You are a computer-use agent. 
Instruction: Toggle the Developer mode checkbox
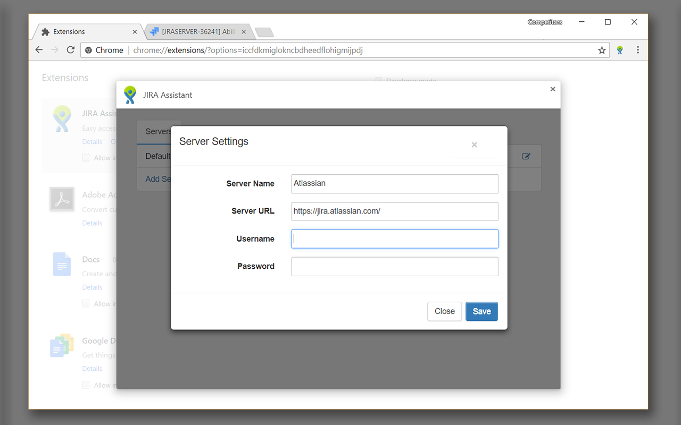(x=378, y=81)
